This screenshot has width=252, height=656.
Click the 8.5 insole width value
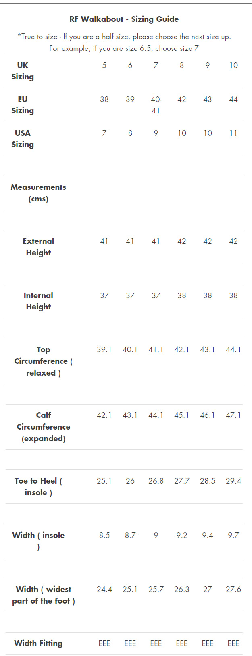pyautogui.click(x=104, y=535)
